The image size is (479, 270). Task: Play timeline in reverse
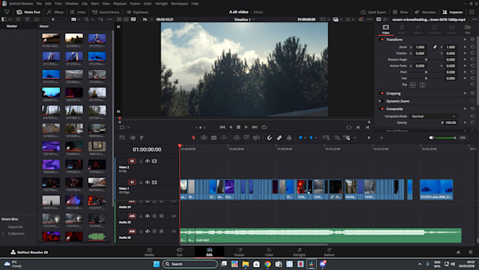click(x=230, y=127)
